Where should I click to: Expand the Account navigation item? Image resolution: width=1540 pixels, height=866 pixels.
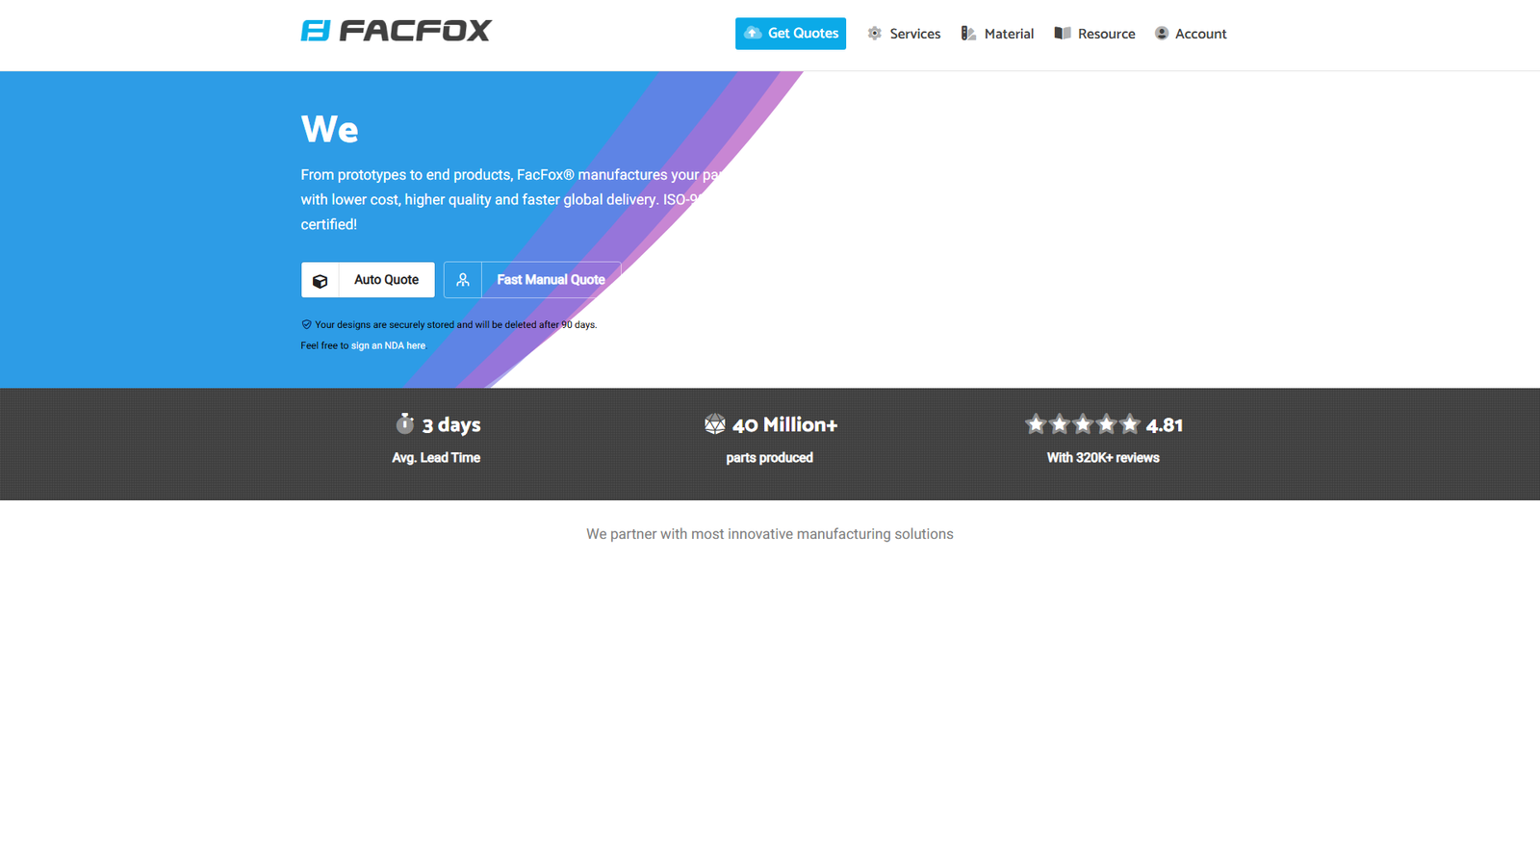[x=1200, y=34]
